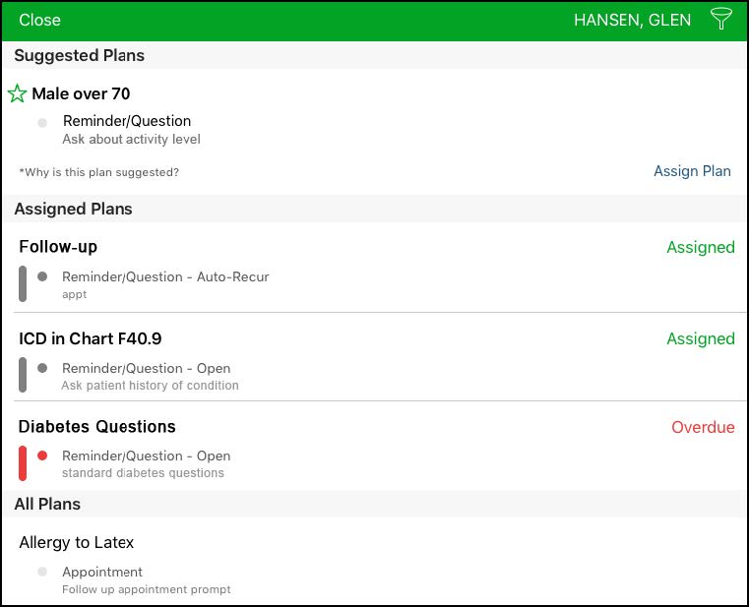This screenshot has height=607, width=749.
Task: Click the gray status dot for Follow-up reminder
Action: [42, 276]
